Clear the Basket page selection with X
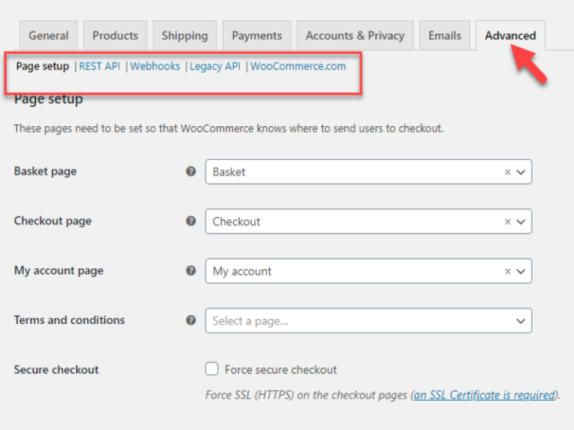The image size is (574, 430). (x=507, y=172)
